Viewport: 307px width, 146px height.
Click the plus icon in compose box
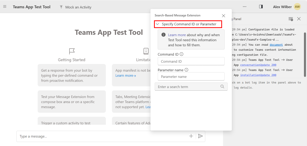pos(191,136)
